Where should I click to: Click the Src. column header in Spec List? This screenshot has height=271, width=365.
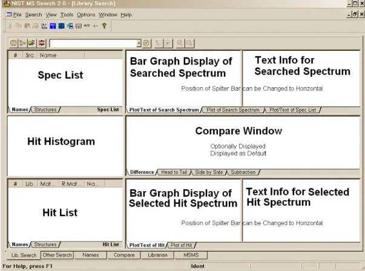(30, 55)
